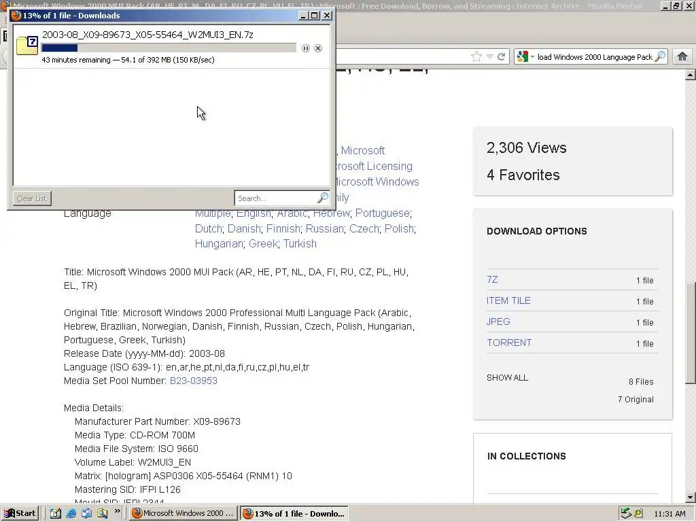The image size is (696, 522).
Task: Switch to 13% of 1 file taskbar button
Action: (x=294, y=514)
